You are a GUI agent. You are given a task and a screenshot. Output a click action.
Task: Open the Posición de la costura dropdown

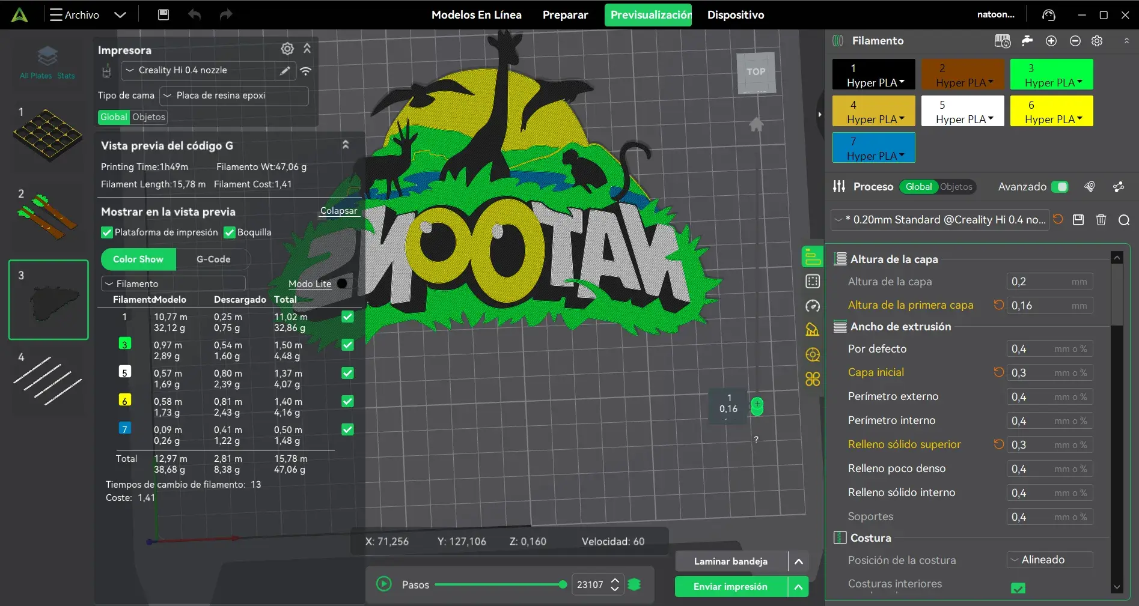(1050, 560)
